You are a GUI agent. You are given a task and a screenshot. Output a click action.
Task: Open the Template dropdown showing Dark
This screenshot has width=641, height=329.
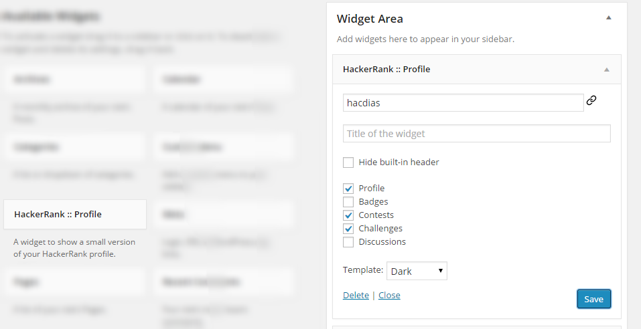[x=417, y=271]
